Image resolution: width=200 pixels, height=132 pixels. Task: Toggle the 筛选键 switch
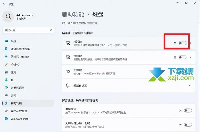[182, 57]
